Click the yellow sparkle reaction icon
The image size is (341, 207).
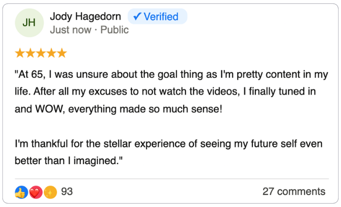coord(50,192)
